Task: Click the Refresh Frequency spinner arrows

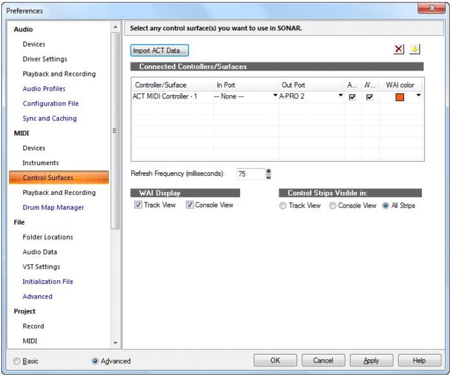Action: tap(269, 173)
